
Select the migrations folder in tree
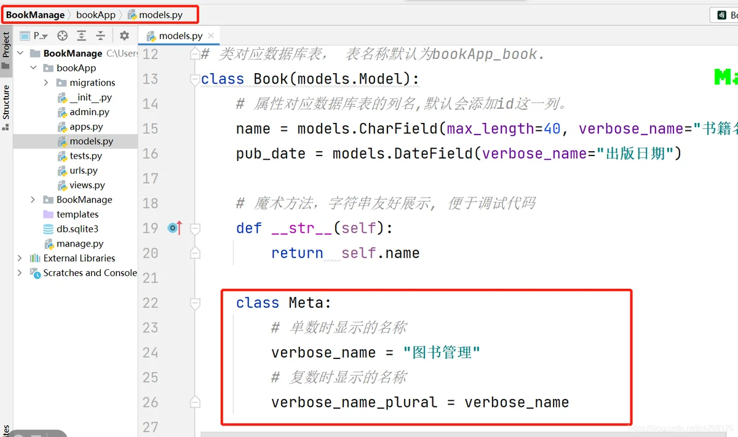(76, 82)
